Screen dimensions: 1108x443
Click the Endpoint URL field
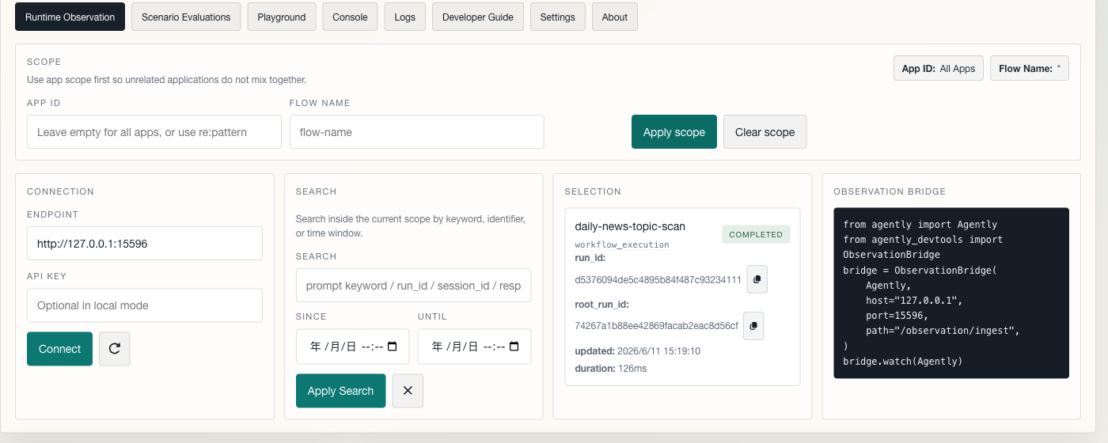(145, 244)
